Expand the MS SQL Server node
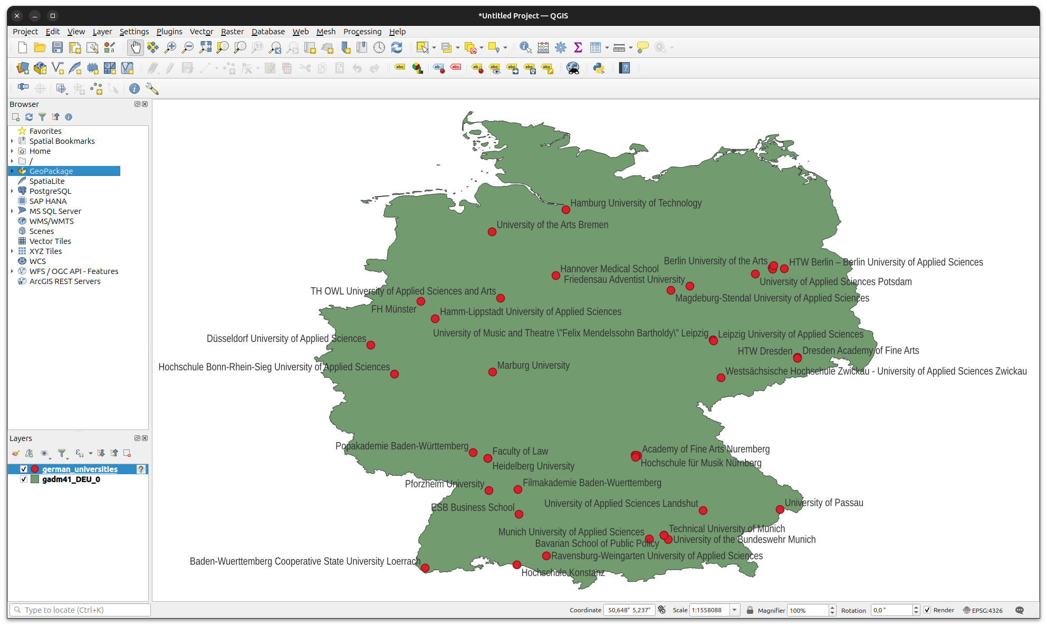1047x627 pixels. (x=12, y=211)
